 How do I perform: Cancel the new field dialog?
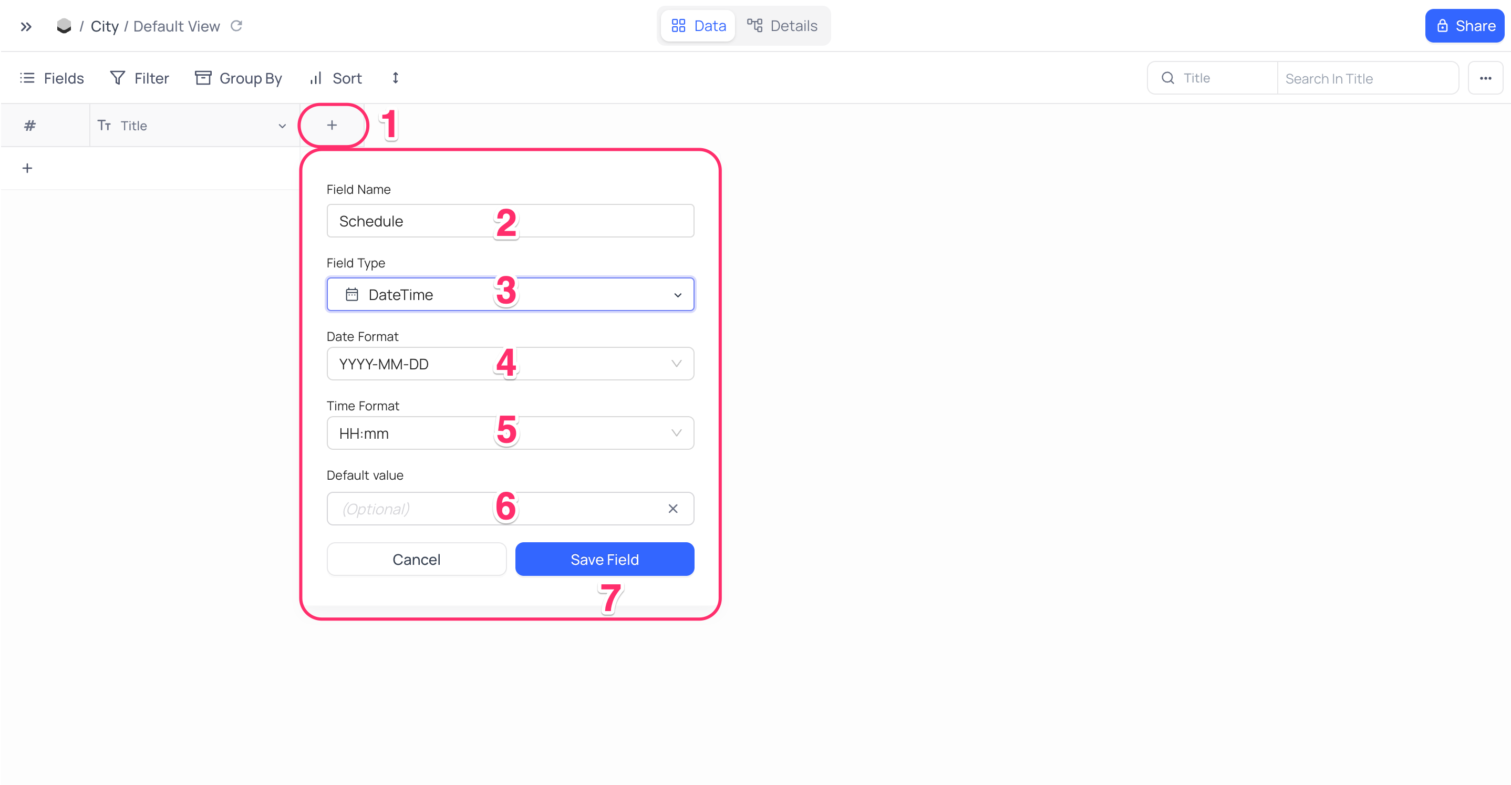pos(416,559)
